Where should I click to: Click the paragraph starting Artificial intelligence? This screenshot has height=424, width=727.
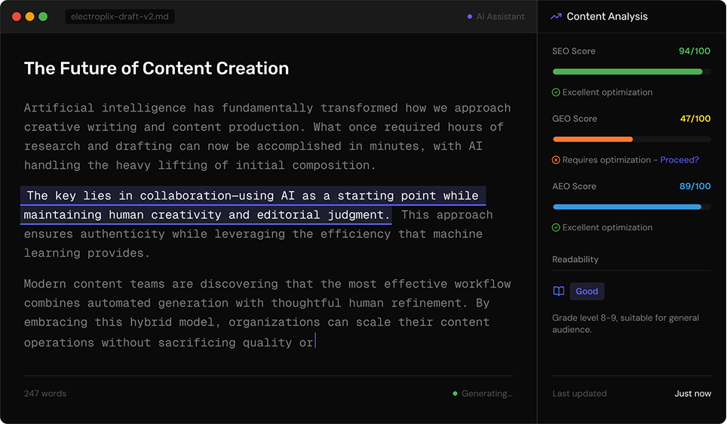point(268,136)
